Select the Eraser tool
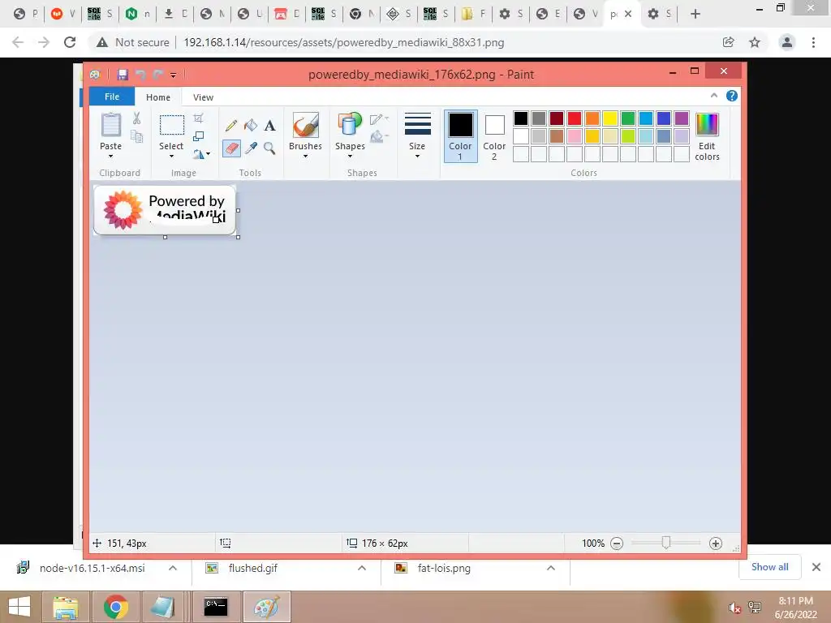The width and height of the screenshot is (831, 623). tap(231, 148)
